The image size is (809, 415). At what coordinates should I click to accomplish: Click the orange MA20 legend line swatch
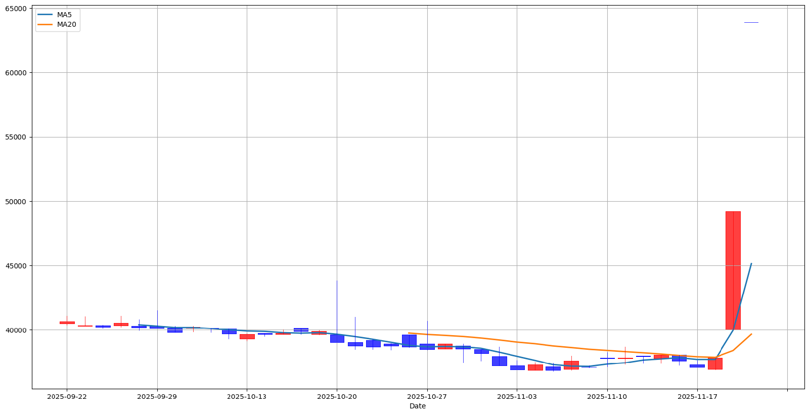coord(46,24)
